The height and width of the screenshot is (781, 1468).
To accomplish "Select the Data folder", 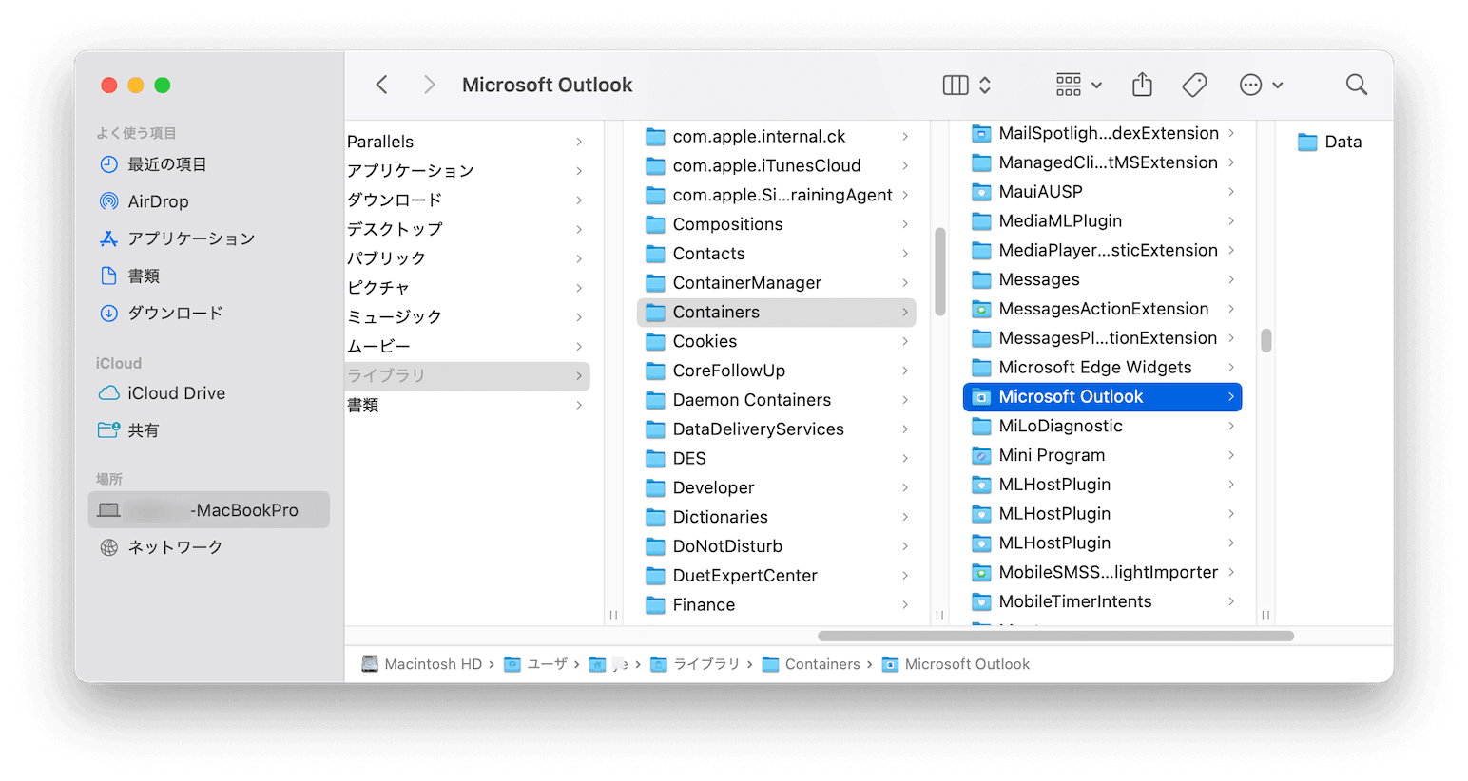I will pyautogui.click(x=1330, y=142).
